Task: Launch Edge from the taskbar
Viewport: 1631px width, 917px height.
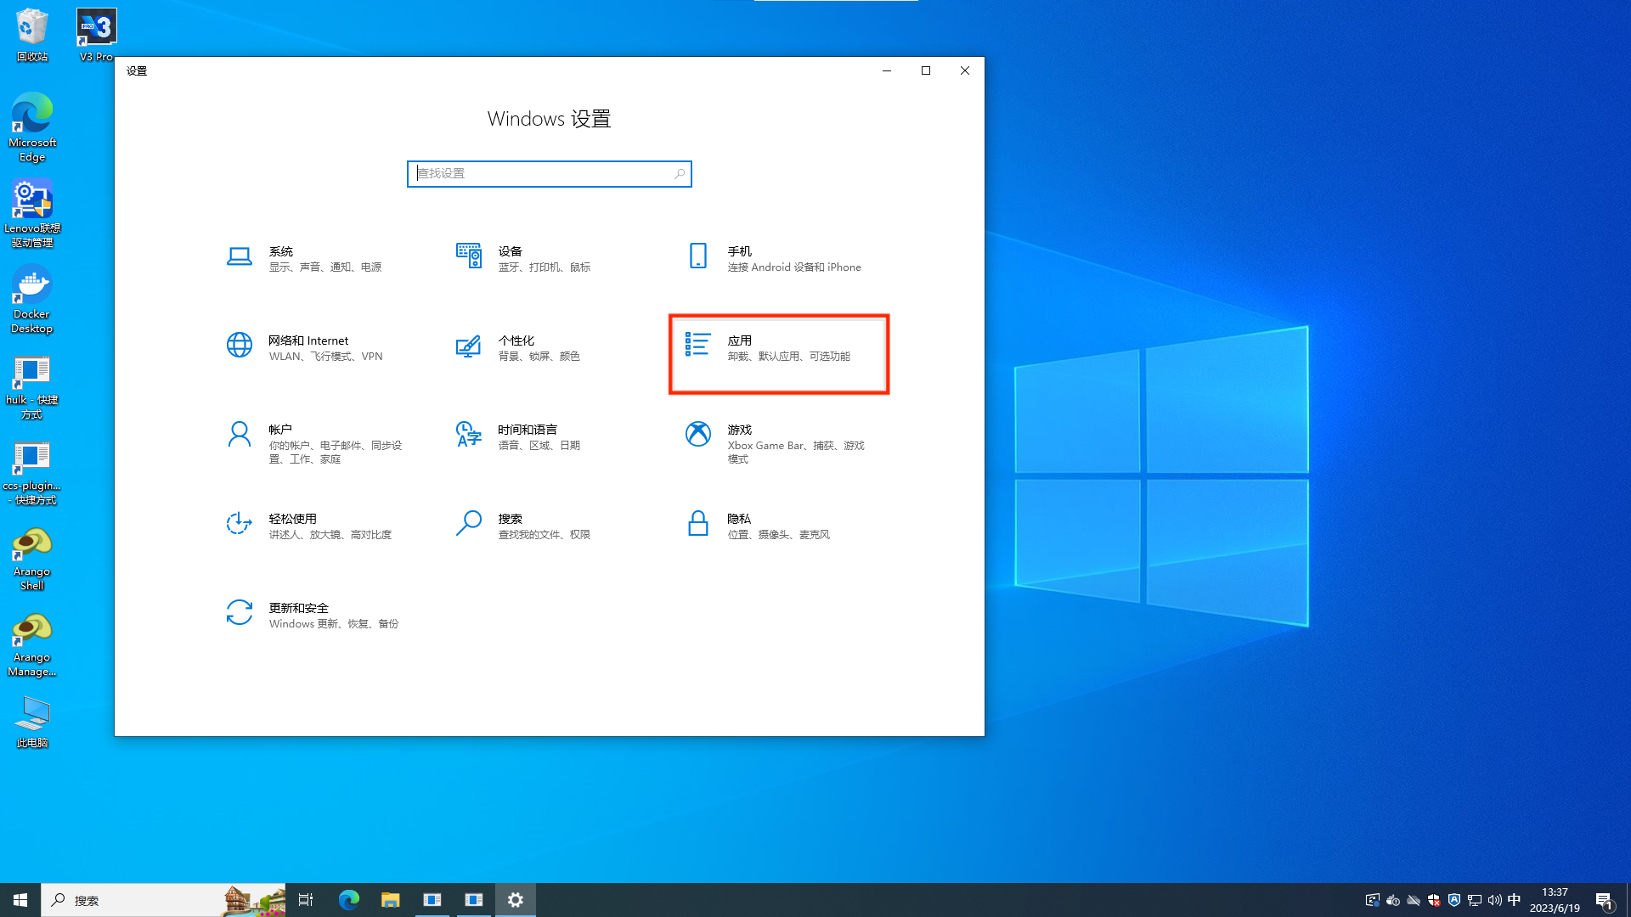Action: (x=348, y=900)
